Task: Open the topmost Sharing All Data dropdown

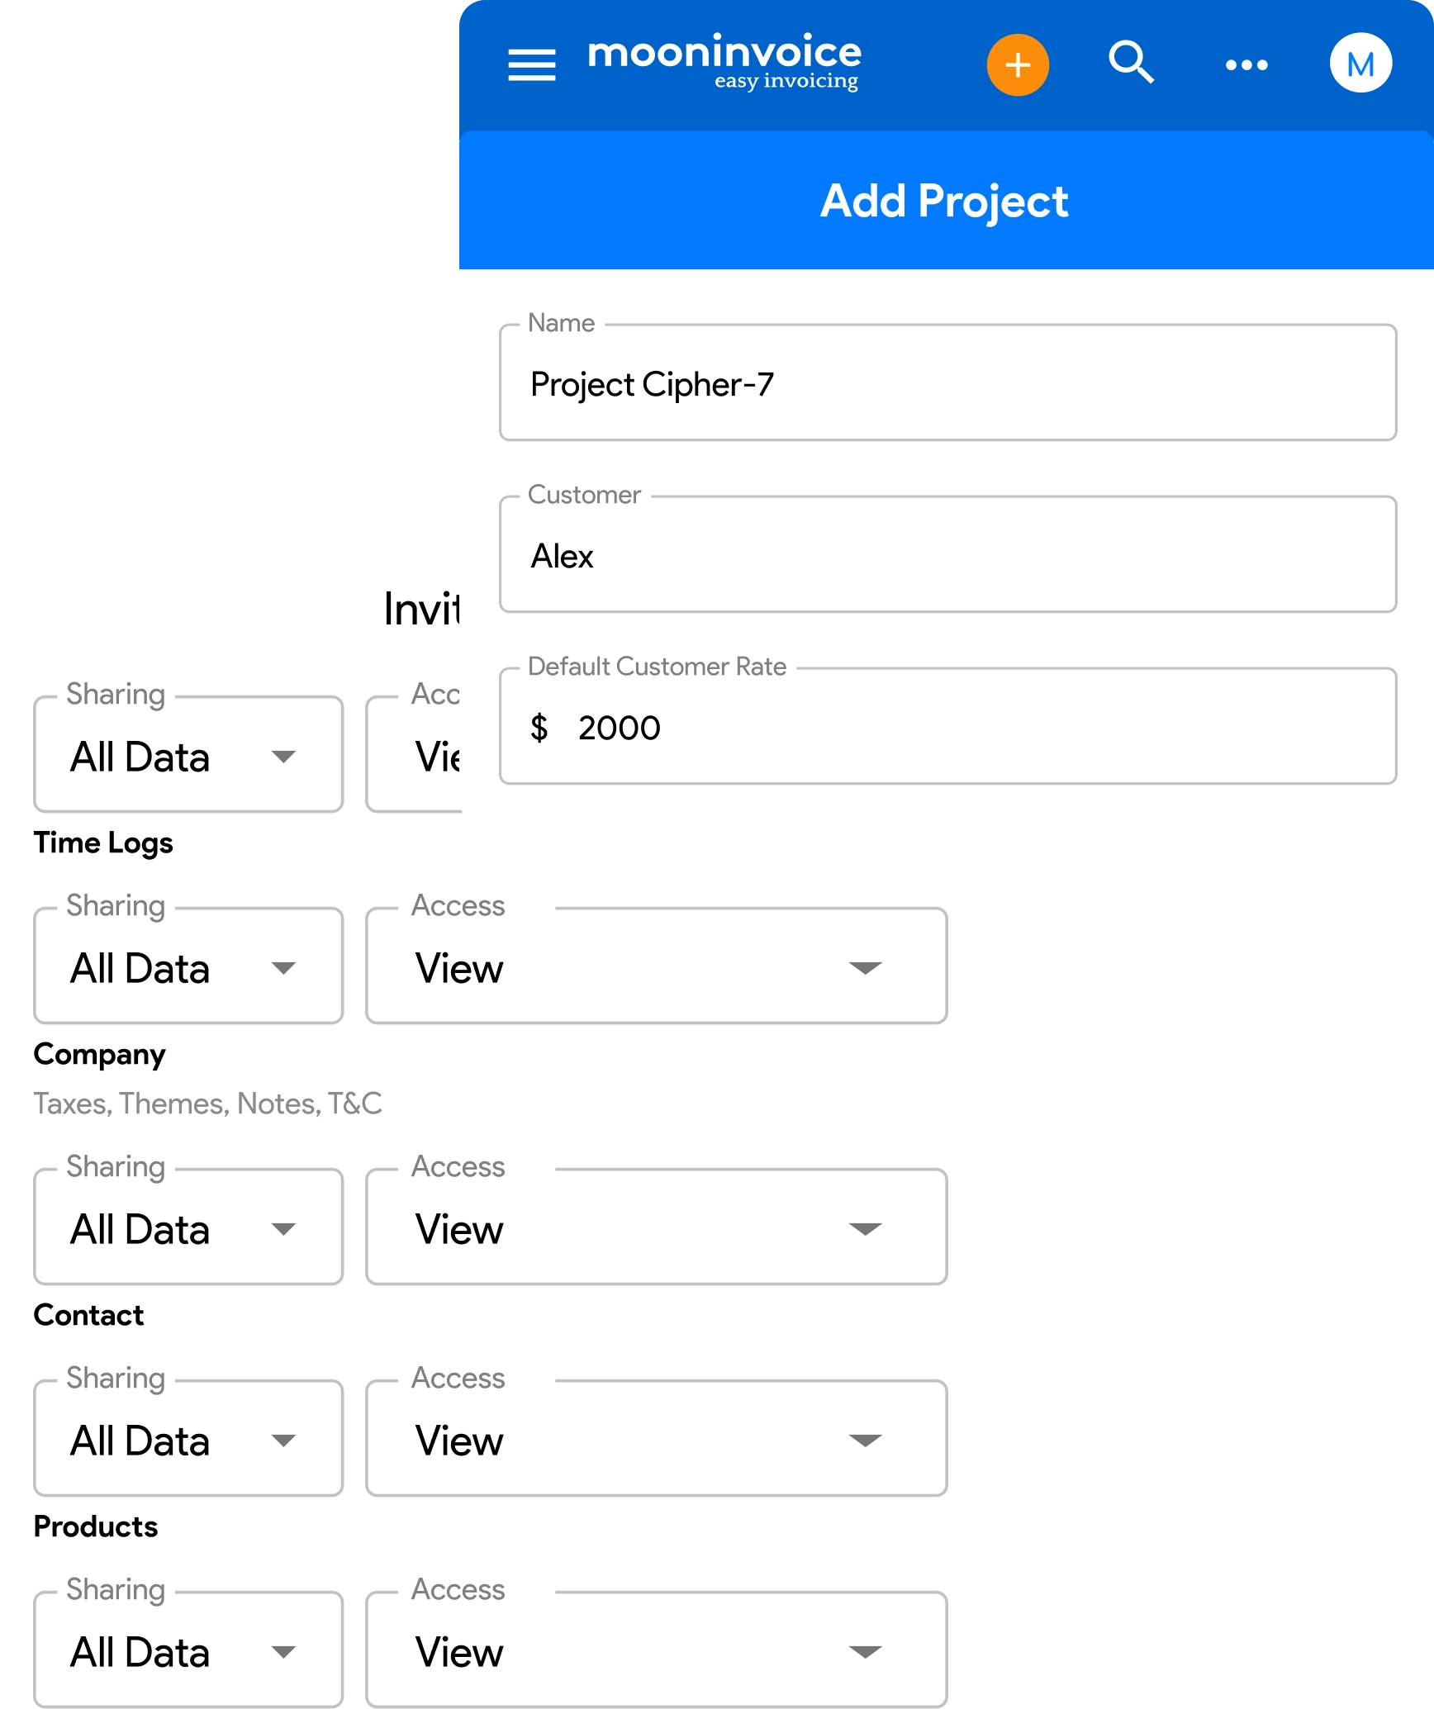Action: tap(188, 755)
